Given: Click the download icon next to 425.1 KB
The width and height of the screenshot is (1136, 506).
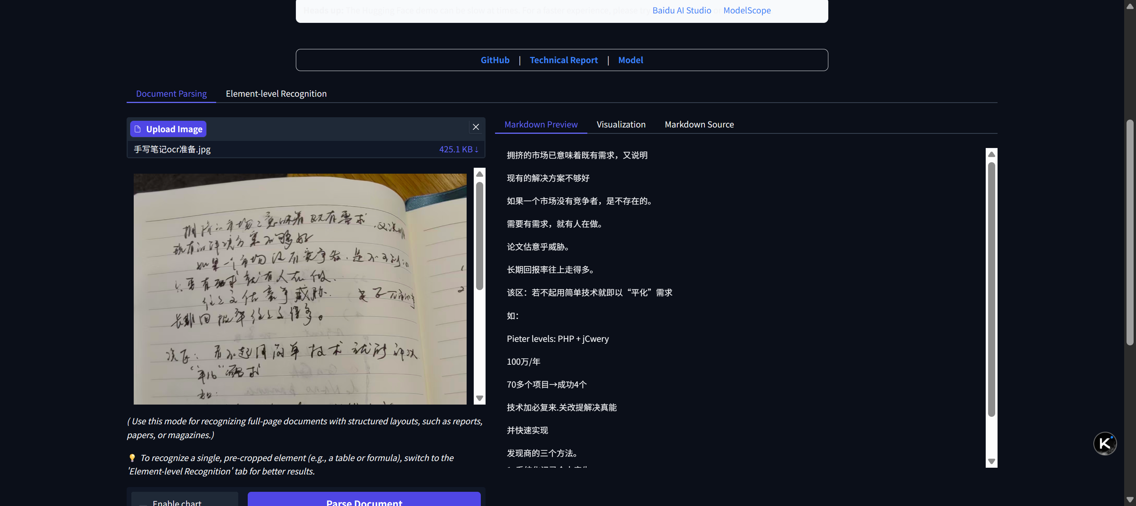Looking at the screenshot, I should [x=477, y=149].
